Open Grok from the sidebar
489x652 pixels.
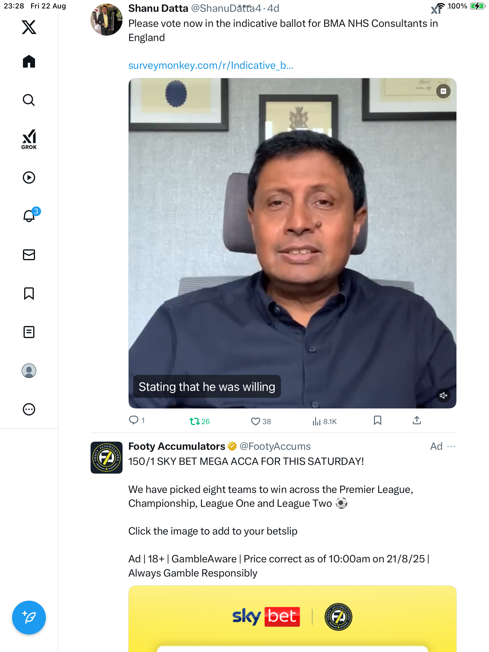pyautogui.click(x=29, y=139)
